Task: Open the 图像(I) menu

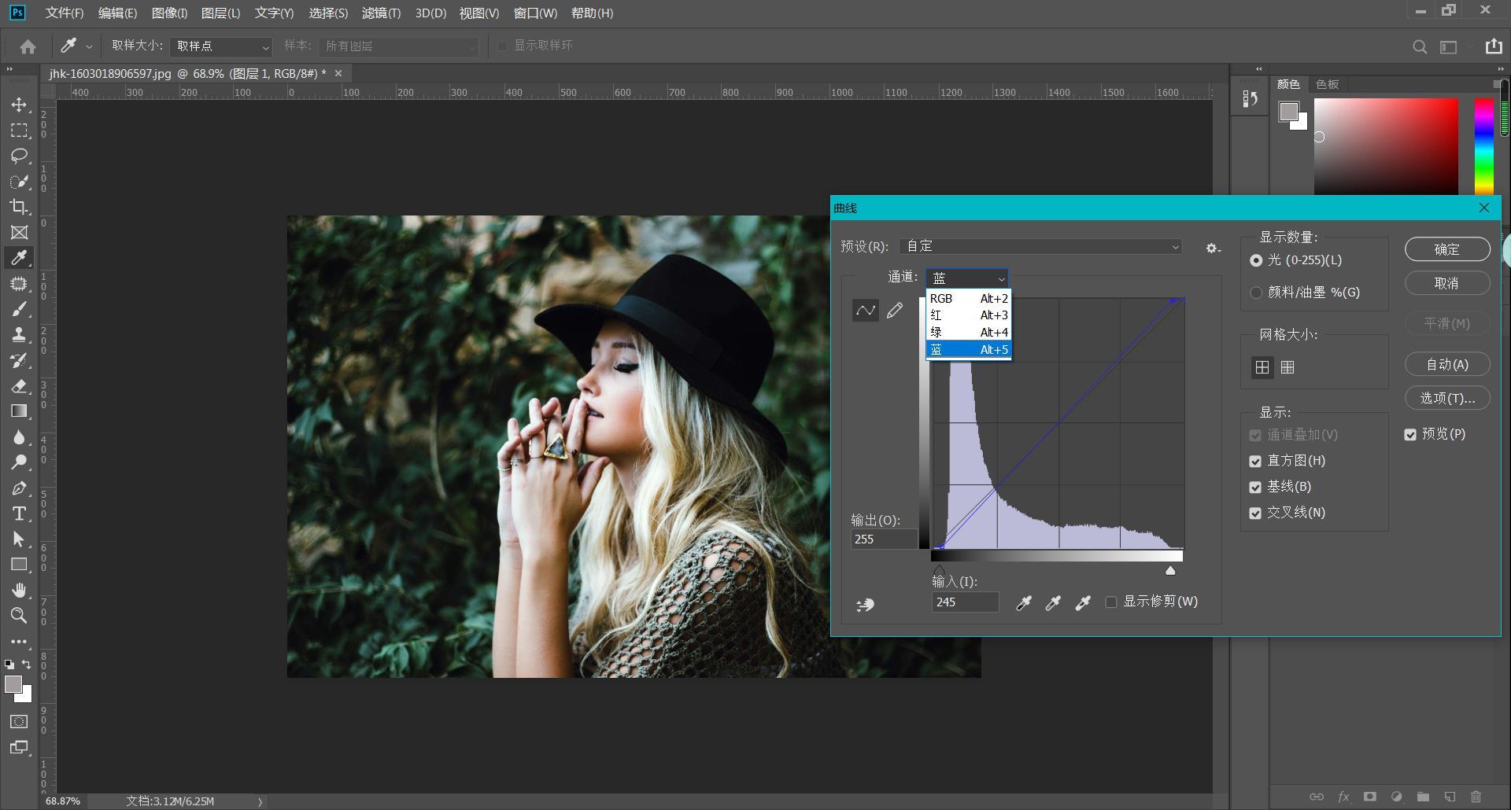Action: (169, 13)
